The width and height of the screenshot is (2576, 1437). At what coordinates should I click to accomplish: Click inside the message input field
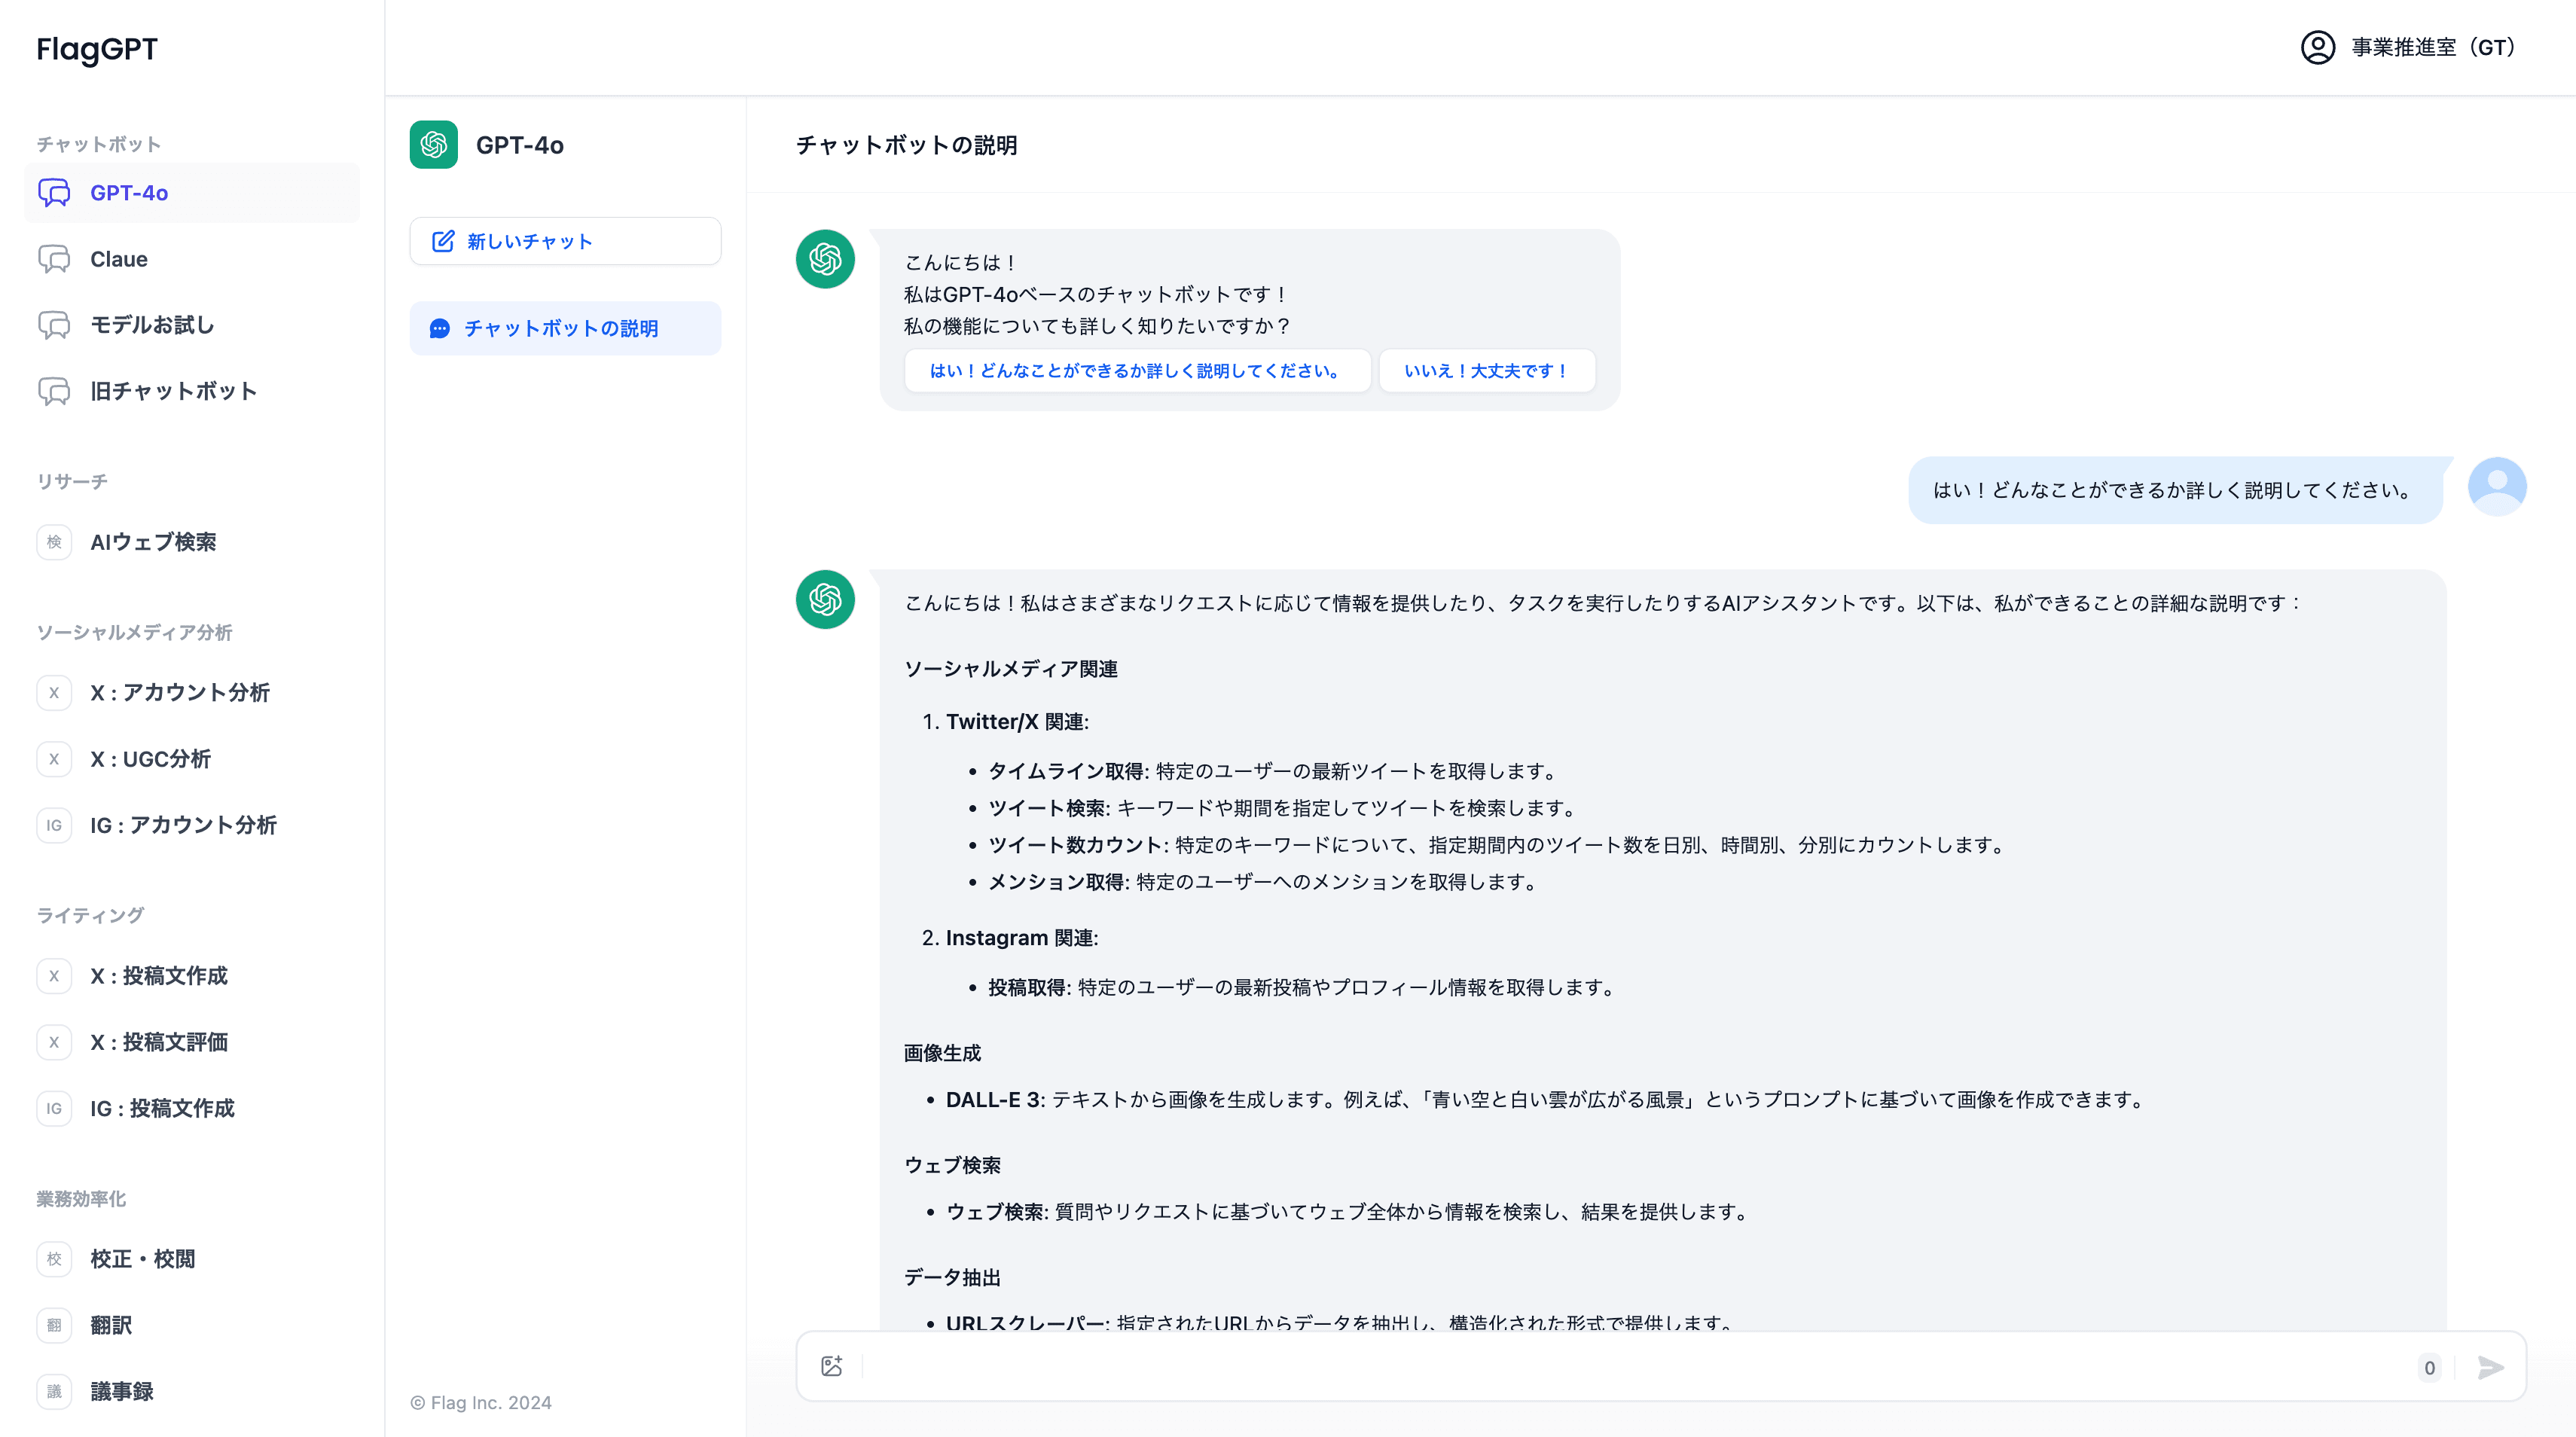click(x=1600, y=1366)
